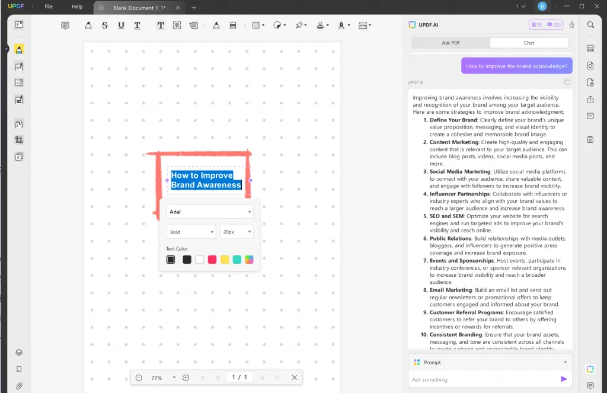This screenshot has height=393, width=607.
Task: Select the Highlight annotation tool
Action: coord(88,25)
